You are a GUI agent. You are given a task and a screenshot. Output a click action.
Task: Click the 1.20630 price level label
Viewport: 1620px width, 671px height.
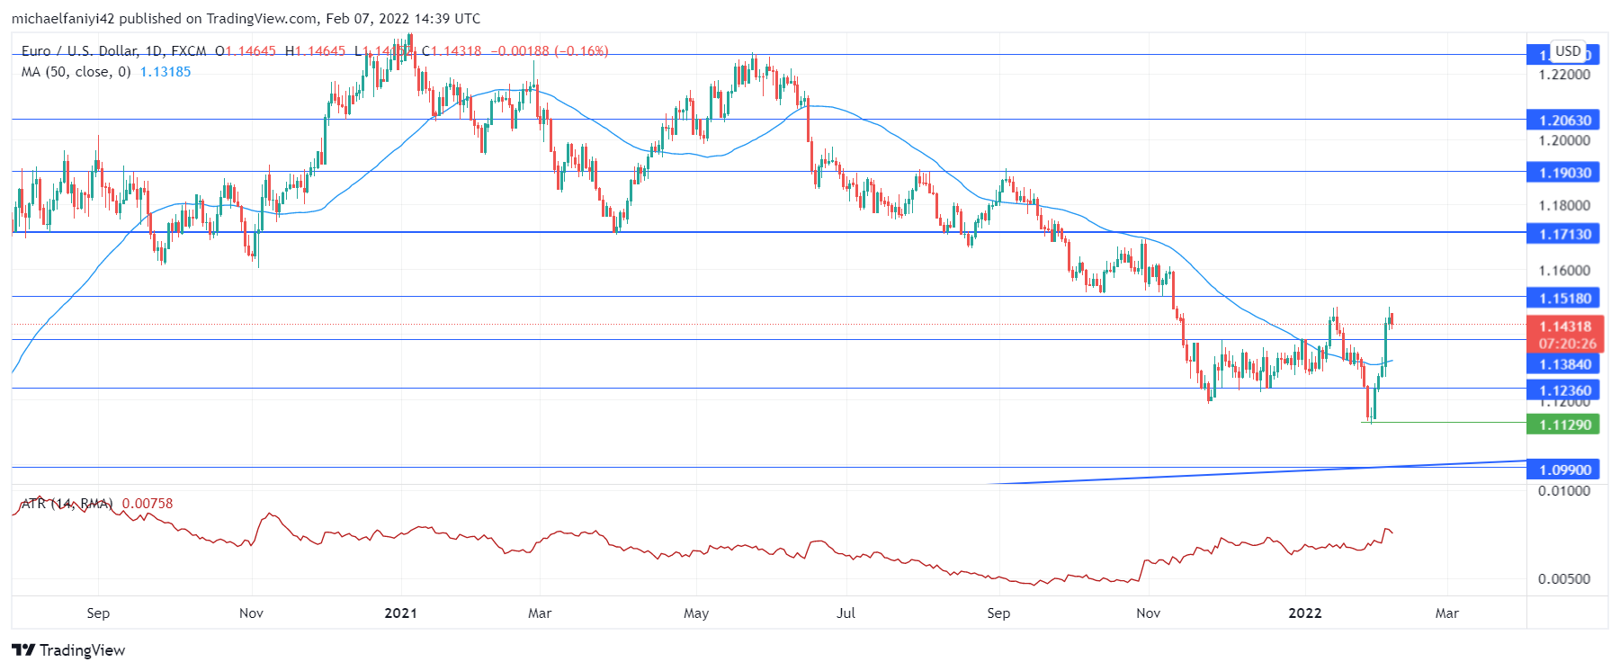tap(1563, 121)
